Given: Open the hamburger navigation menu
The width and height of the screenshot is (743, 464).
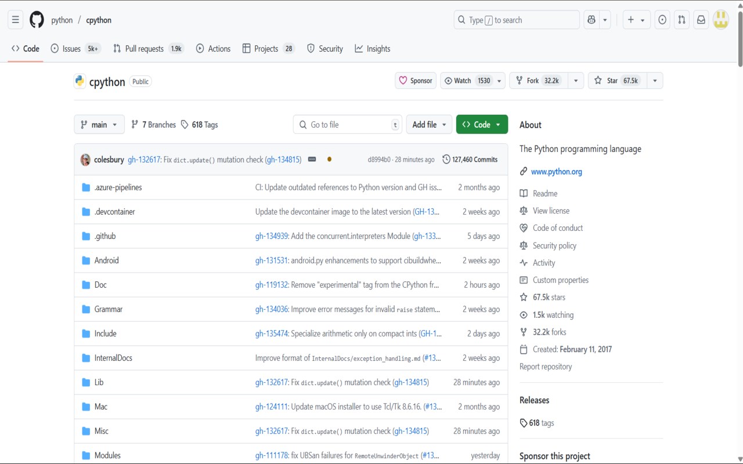Looking at the screenshot, I should tap(16, 20).
